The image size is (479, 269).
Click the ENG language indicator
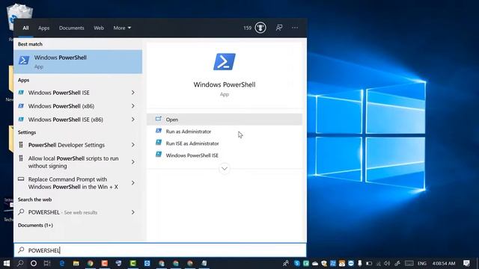click(x=422, y=263)
